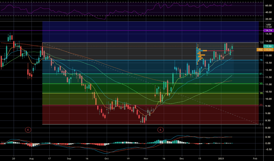Click the 38. Fibonacci level label
This screenshot has width=274, height=161.
point(261,93)
